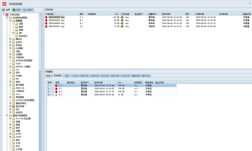
Task: Click red file icon of CM22042002.dwg
Action: tap(46, 17)
